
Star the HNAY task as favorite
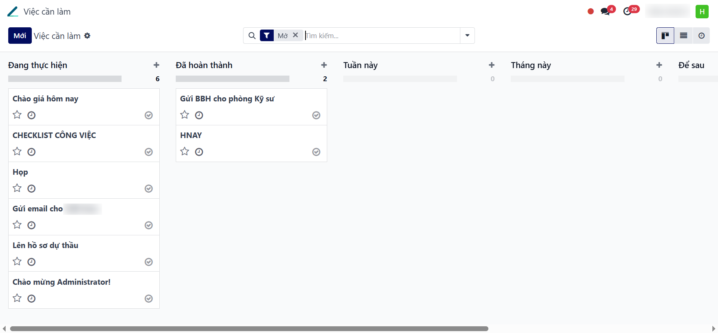(185, 152)
